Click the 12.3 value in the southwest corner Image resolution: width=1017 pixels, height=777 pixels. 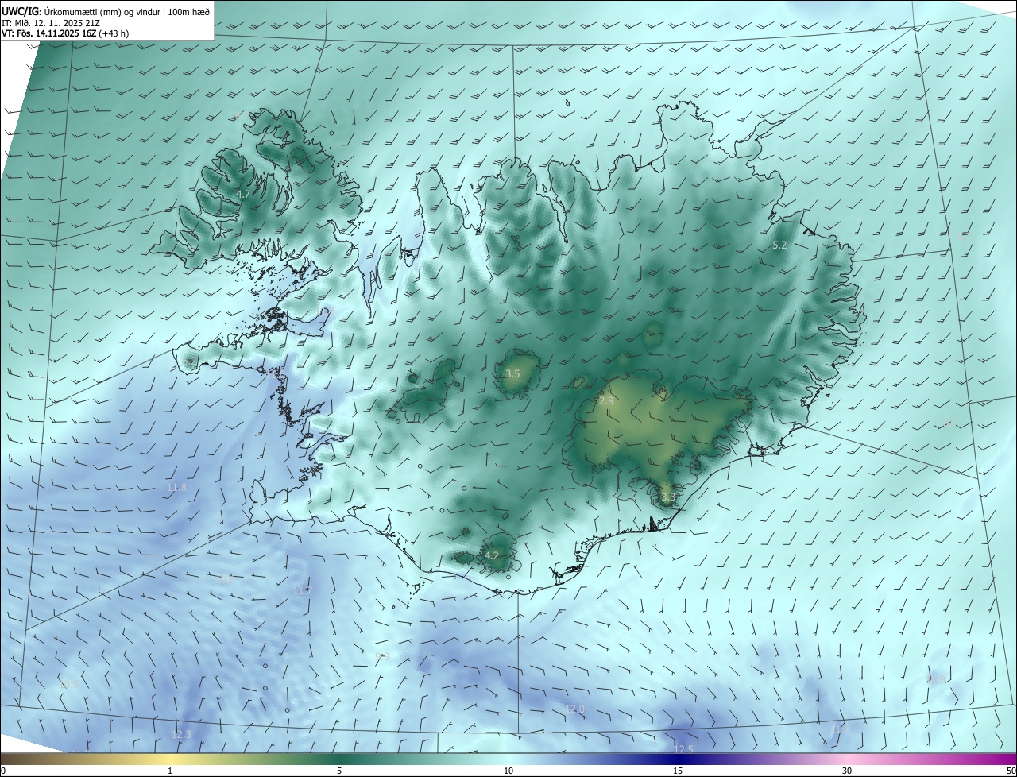click(x=182, y=735)
